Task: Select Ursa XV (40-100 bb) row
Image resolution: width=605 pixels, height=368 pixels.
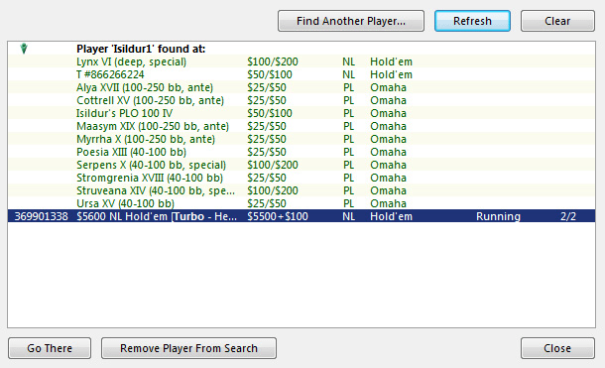Action: 302,203
